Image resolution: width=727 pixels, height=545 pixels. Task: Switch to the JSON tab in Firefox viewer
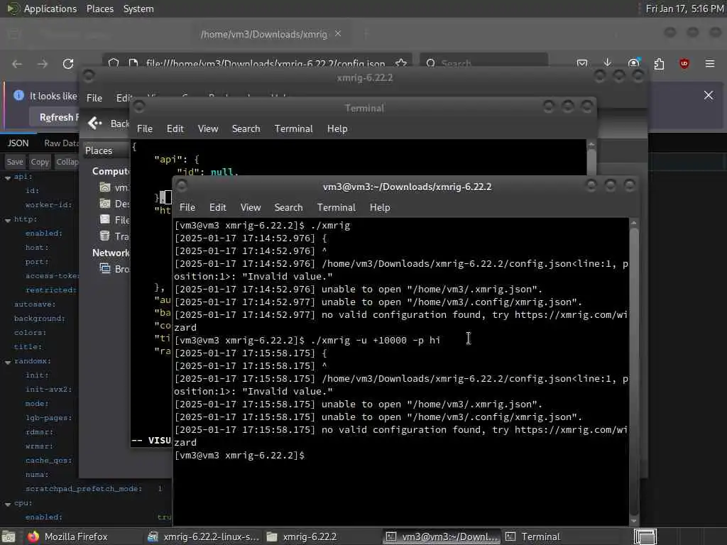pyautogui.click(x=18, y=143)
